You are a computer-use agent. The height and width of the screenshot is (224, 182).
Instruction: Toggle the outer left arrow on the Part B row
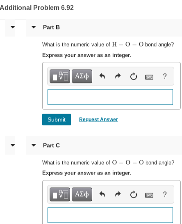tap(13, 27)
